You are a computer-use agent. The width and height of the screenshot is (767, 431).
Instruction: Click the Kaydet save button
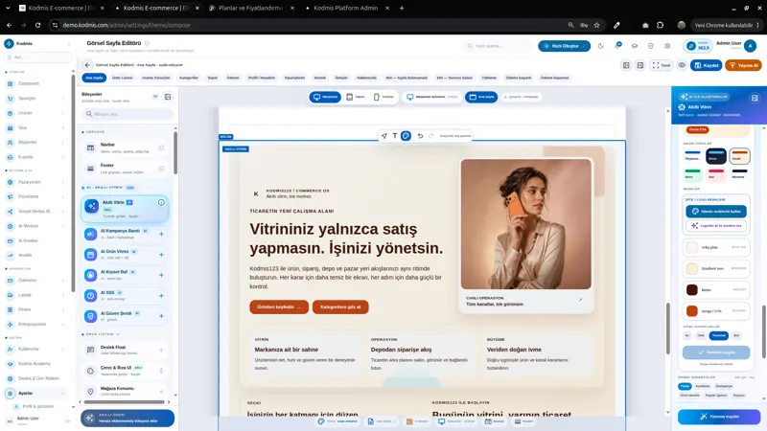click(706, 65)
